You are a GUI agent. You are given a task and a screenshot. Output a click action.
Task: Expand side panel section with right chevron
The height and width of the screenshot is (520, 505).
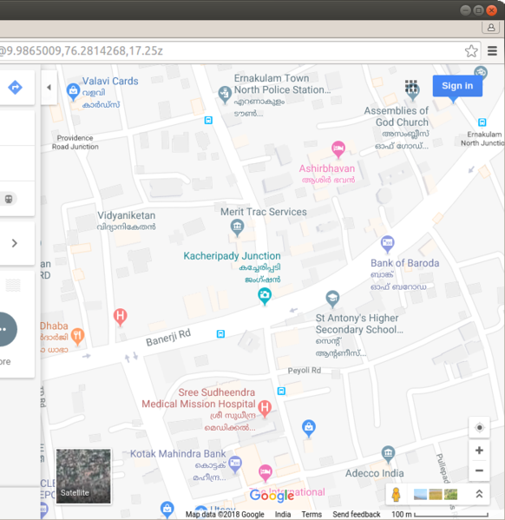pyautogui.click(x=15, y=243)
